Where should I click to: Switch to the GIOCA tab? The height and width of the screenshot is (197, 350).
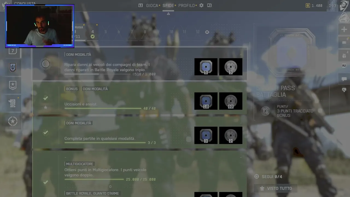coord(152,5)
